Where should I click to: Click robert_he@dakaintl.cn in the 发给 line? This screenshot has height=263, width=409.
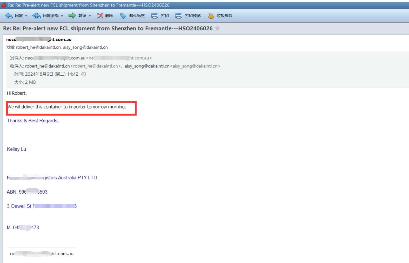tap(38, 47)
